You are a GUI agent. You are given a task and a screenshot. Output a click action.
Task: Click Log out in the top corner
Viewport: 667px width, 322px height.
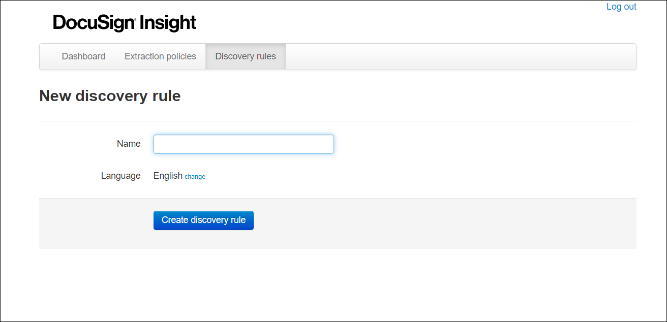621,7
